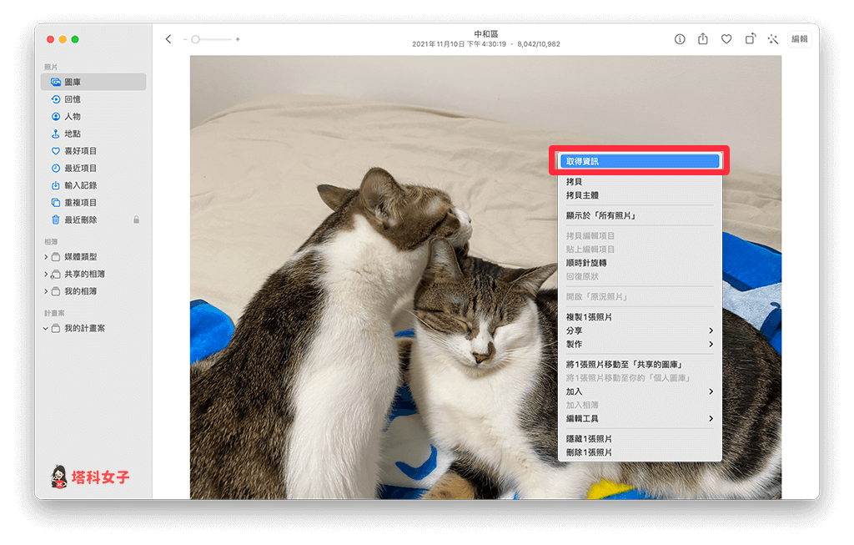Choose 刪除1張照片 in context menu
Viewport: 854px width, 545px height.
tap(640, 452)
